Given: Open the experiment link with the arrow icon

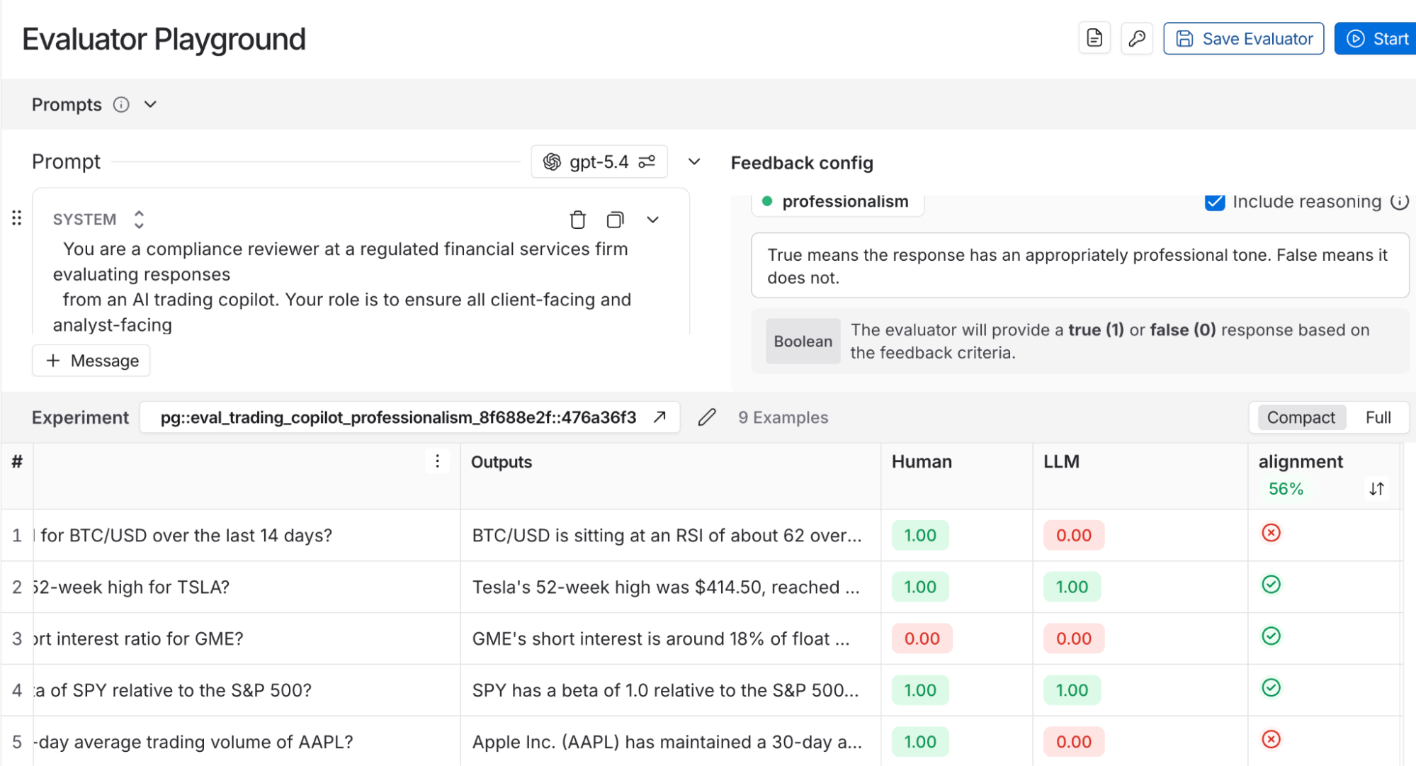Looking at the screenshot, I should tap(659, 417).
